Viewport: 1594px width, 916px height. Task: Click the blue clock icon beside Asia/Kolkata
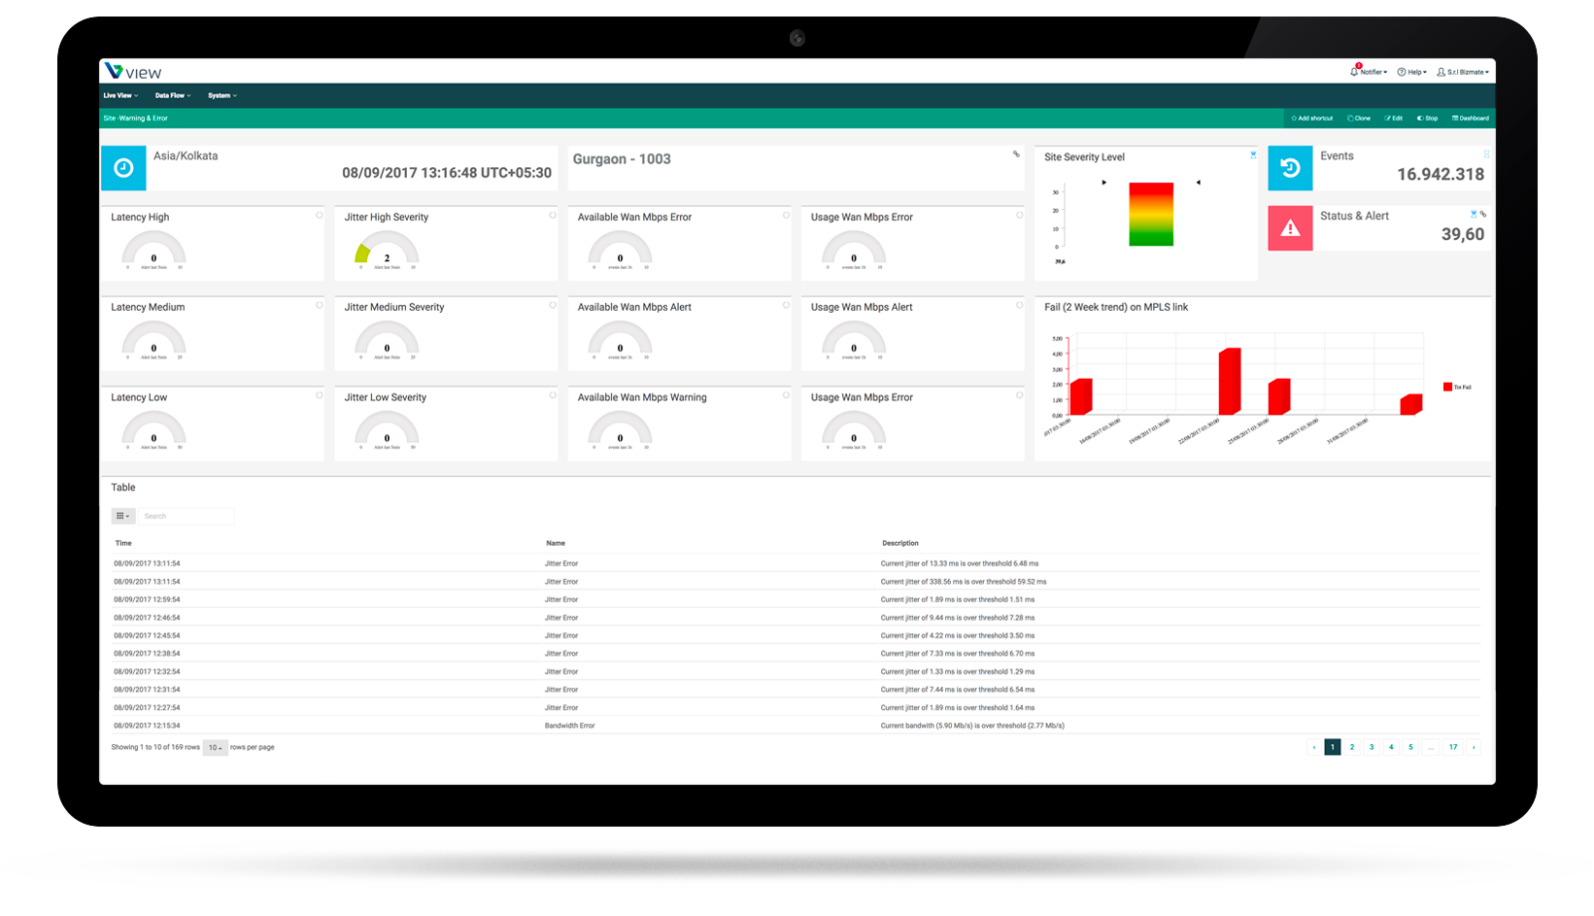point(123,168)
